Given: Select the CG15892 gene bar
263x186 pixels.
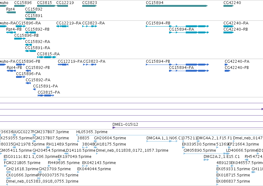Looking at the screenshot, I should [30, 12].
